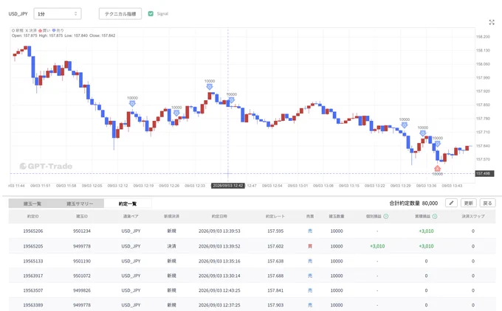
Task: Click position ID 9501072
Action: click(82, 276)
